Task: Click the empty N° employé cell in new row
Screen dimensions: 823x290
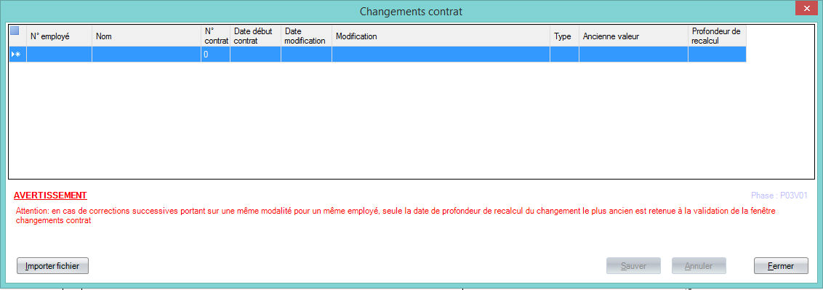Action: tap(60, 55)
